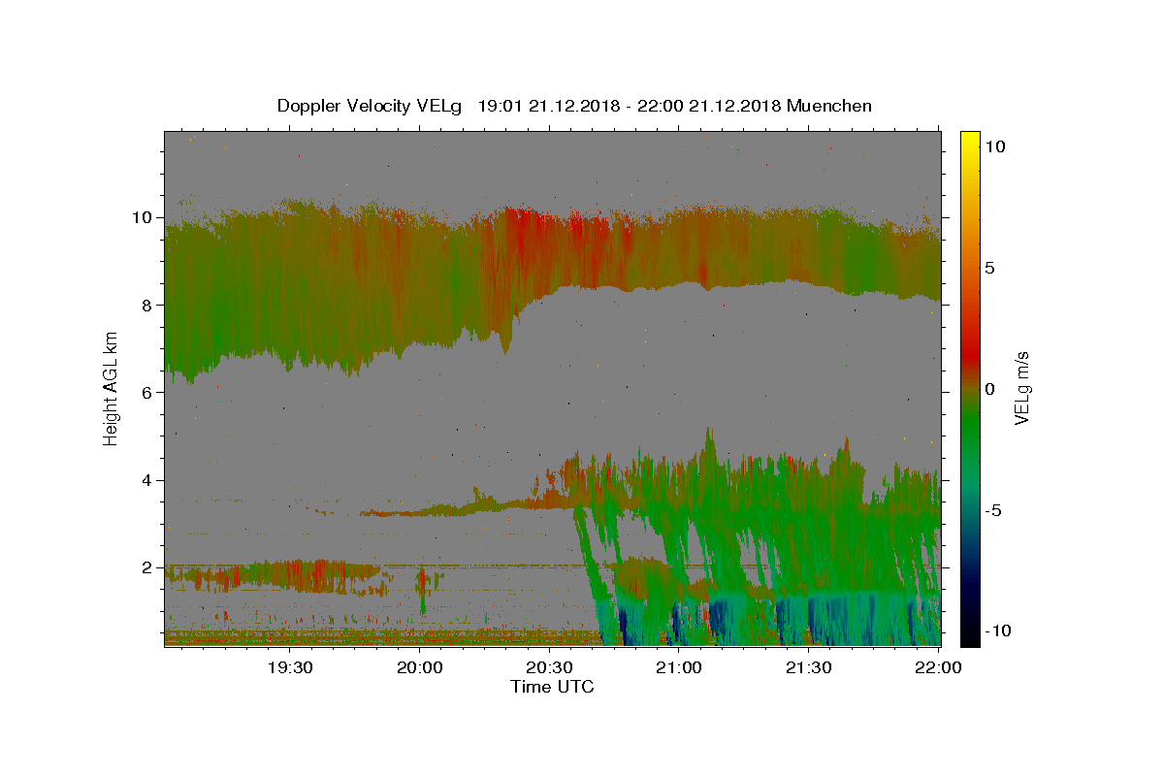Image resolution: width=1164 pixels, height=776 pixels.
Task: Click the 'Muenchen' location text in title
Action: click(829, 106)
